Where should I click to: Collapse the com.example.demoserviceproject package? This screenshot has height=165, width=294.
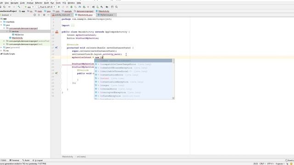[x=4, y=28]
